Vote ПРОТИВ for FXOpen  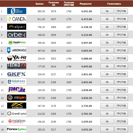click(x=121, y=98)
